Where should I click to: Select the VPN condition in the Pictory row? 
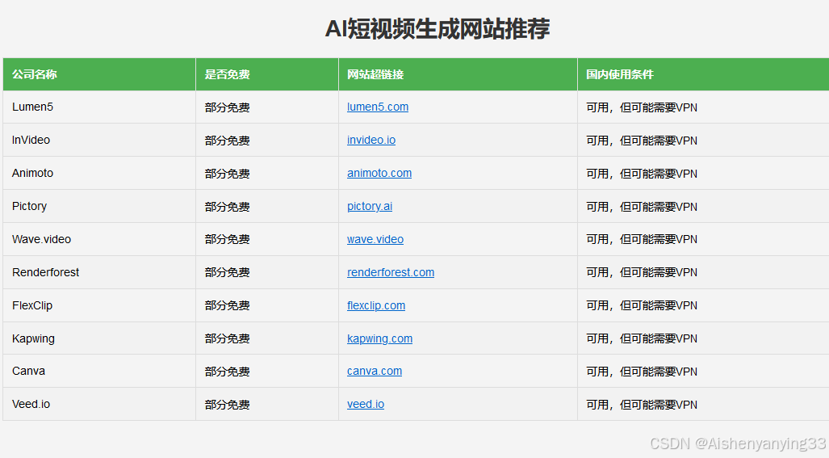pos(642,207)
